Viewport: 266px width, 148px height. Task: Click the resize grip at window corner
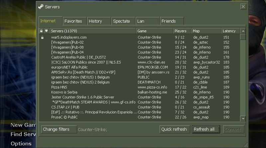[246, 145]
